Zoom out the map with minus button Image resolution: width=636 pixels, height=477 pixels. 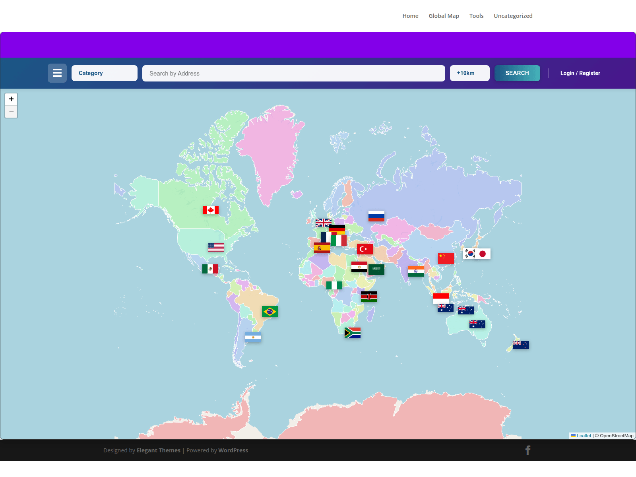pyautogui.click(x=11, y=112)
